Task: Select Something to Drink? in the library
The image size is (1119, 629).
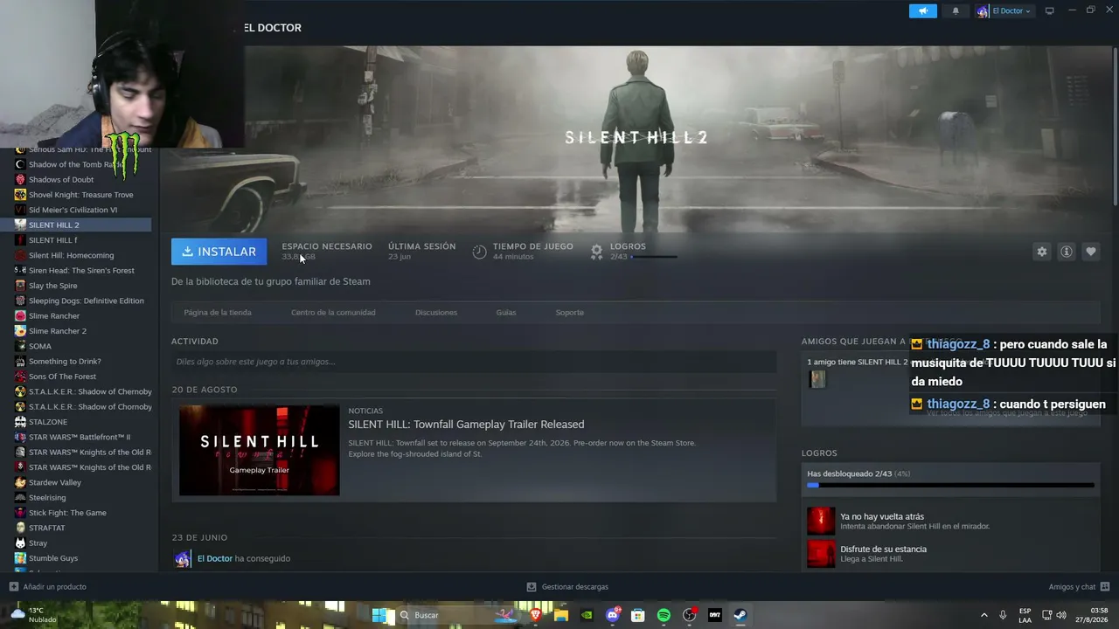Action: coord(65,362)
